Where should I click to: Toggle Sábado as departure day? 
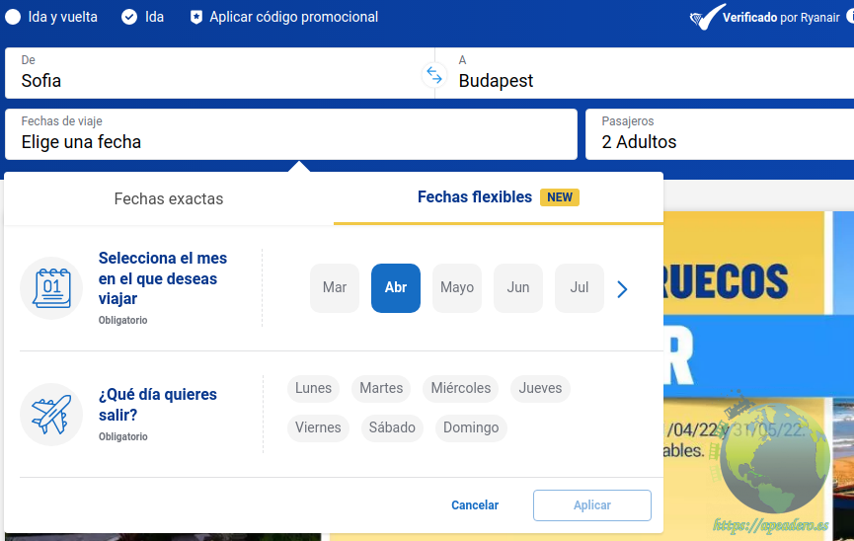pos(392,427)
